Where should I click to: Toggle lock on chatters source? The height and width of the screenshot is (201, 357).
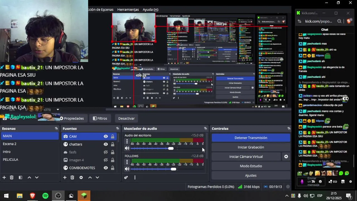click(113, 144)
